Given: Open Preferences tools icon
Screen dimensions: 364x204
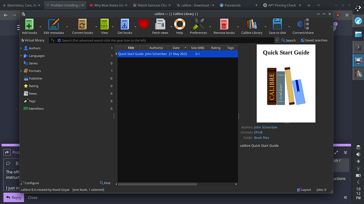Looking at the screenshot, I should click(x=198, y=24).
